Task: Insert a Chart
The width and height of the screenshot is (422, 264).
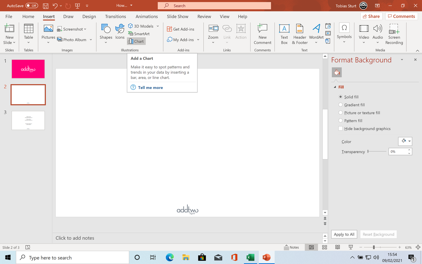Action: click(x=136, y=41)
